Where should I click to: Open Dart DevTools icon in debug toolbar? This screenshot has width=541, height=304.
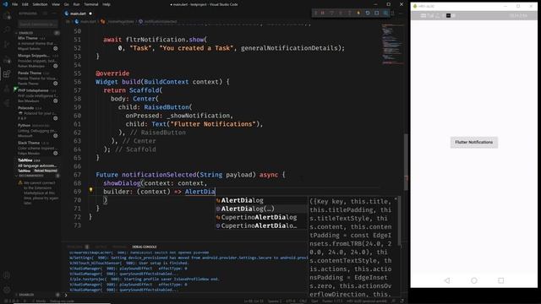(385, 14)
